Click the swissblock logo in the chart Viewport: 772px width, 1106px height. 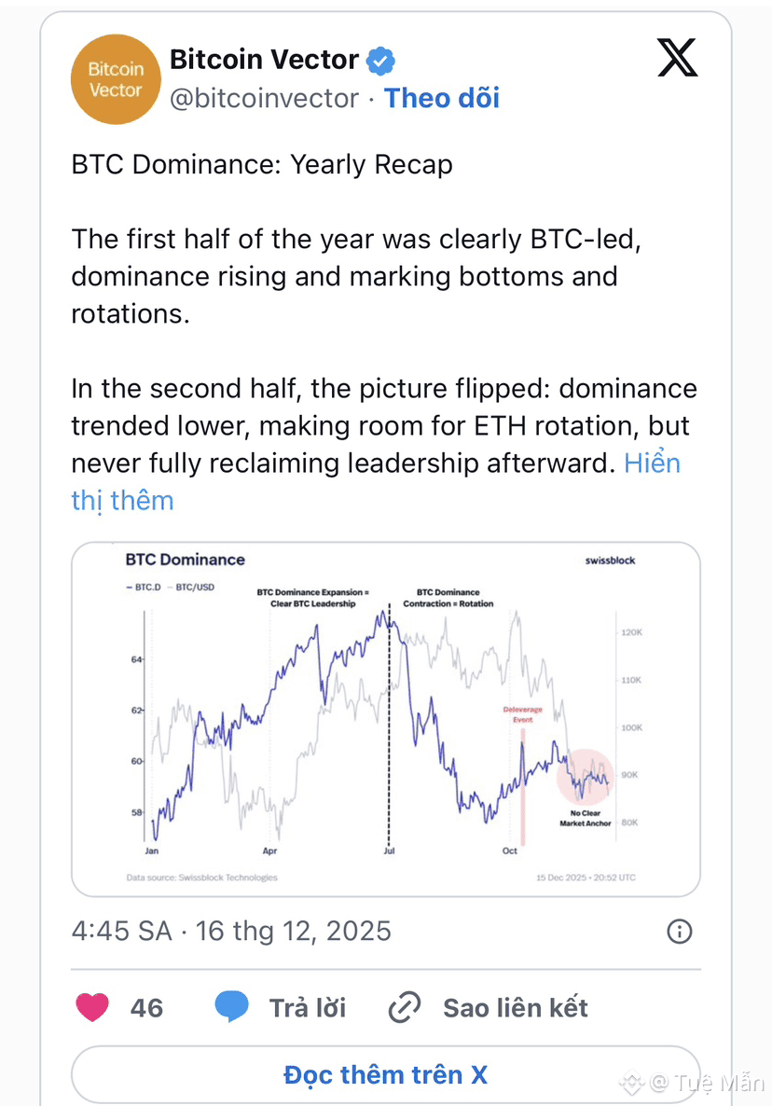click(610, 560)
